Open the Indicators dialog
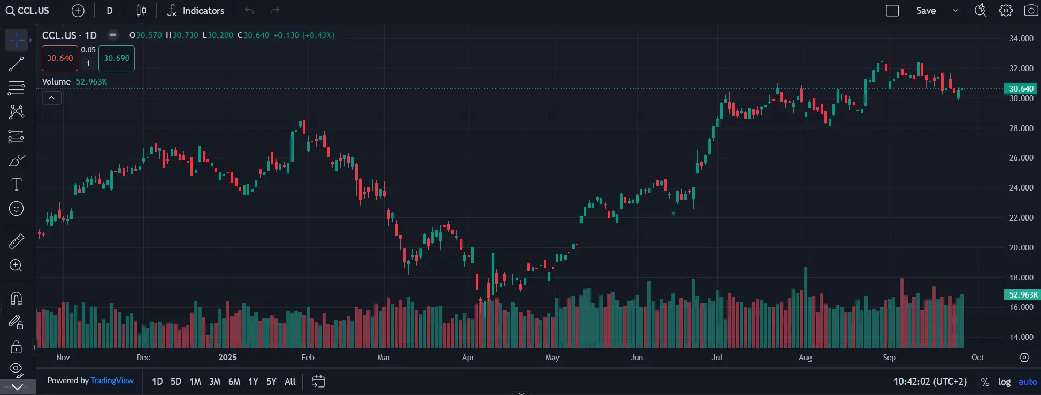Image resolution: width=1041 pixels, height=395 pixels. [196, 11]
